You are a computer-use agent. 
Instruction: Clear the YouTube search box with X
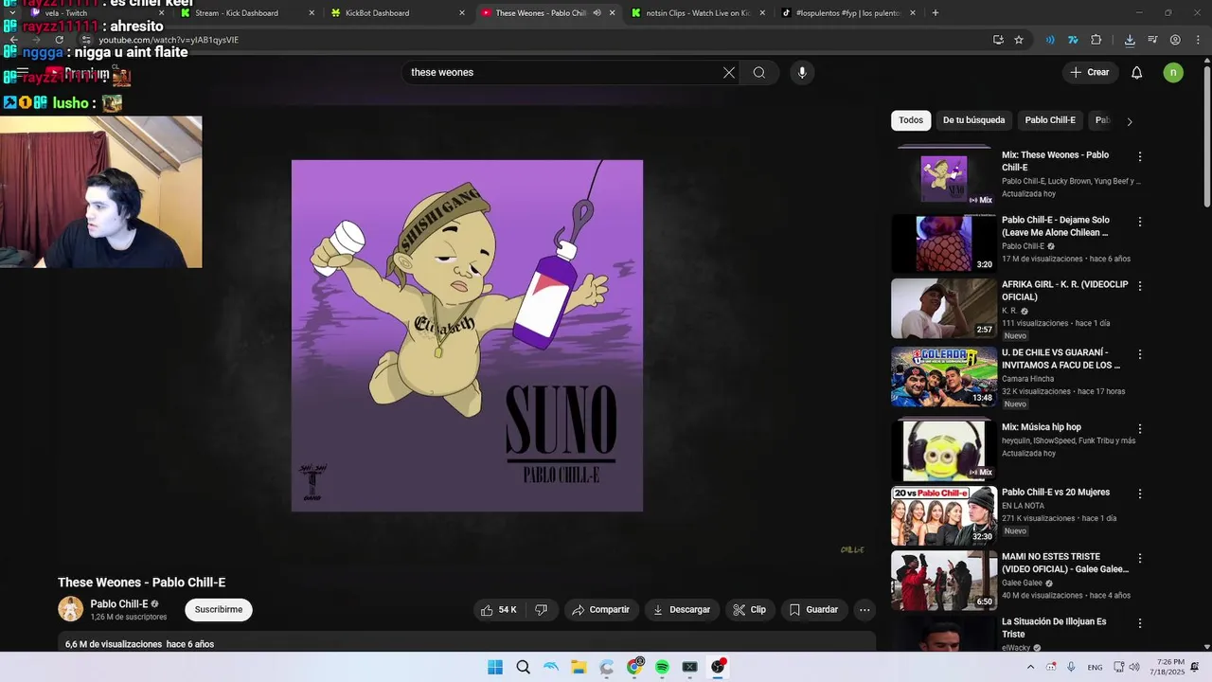coord(729,73)
